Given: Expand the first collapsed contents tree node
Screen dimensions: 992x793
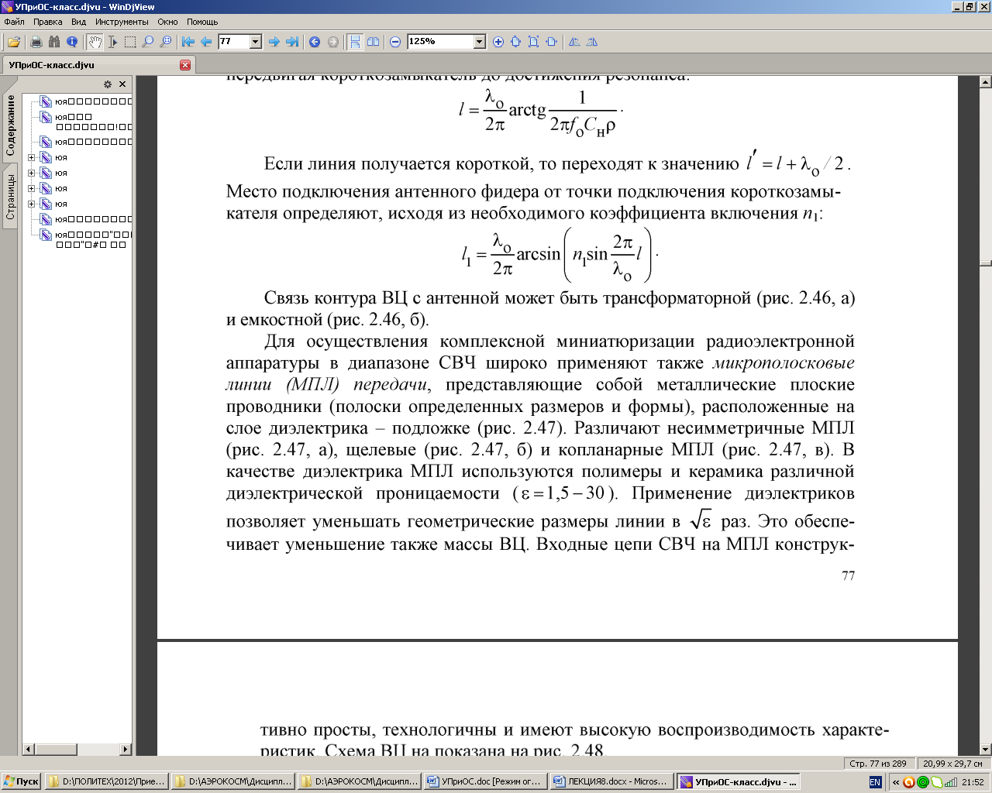Looking at the screenshot, I should [x=31, y=157].
